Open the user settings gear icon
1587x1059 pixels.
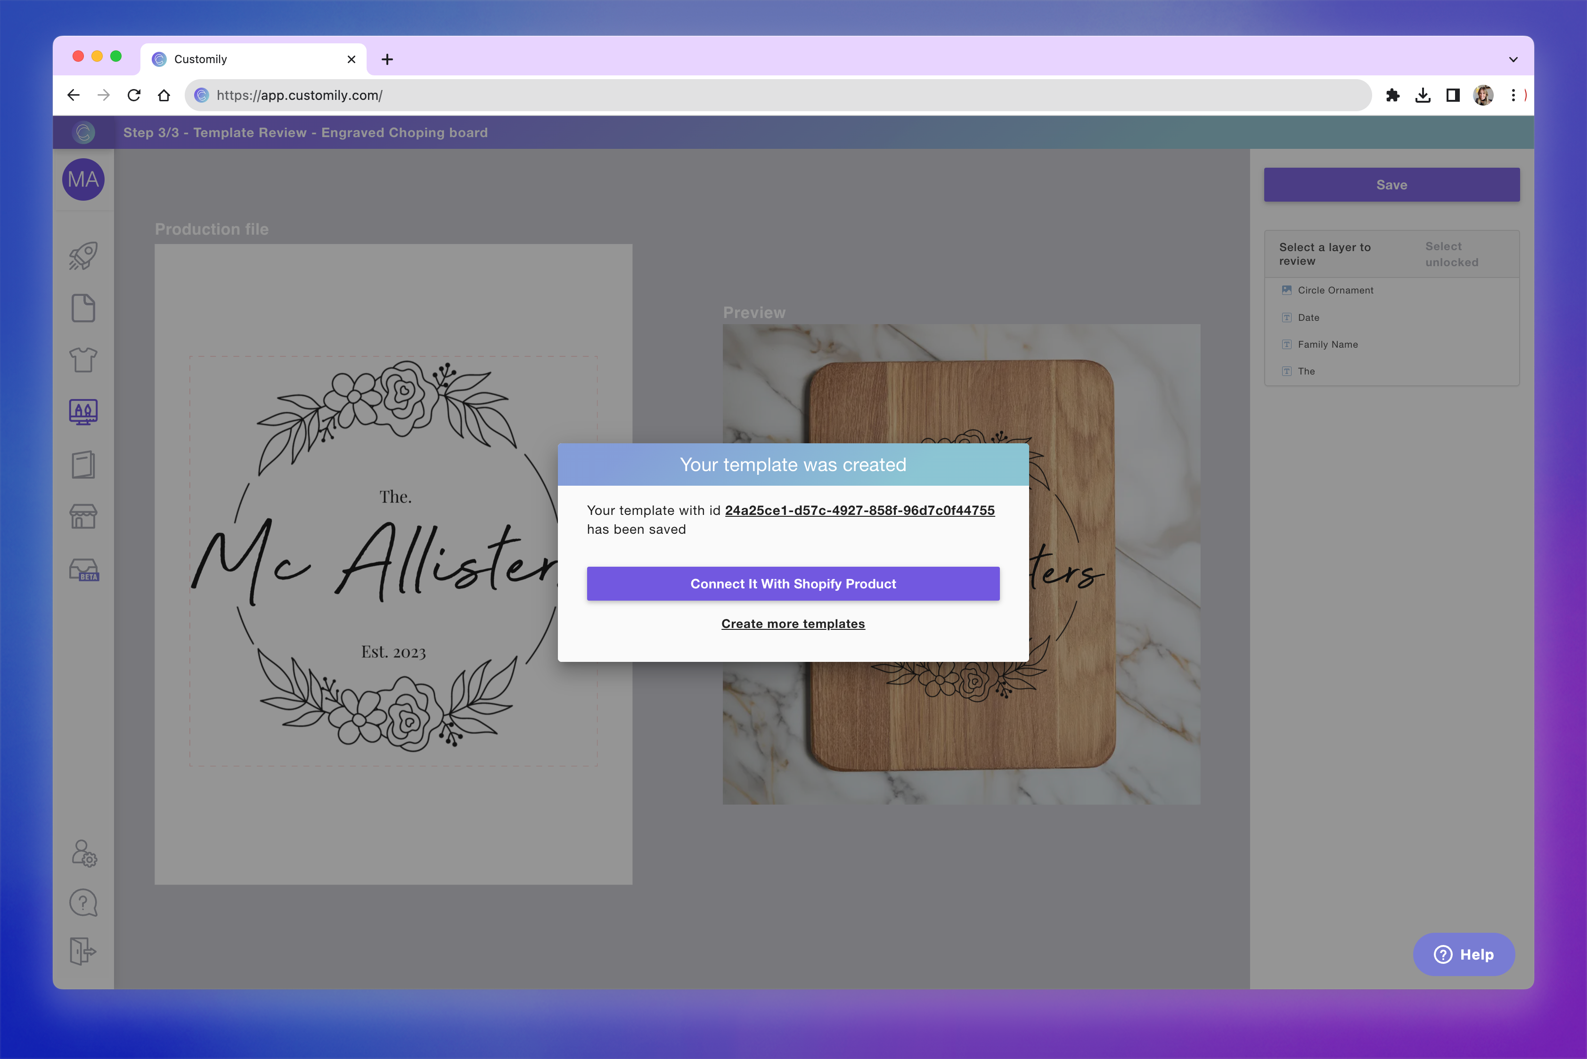coord(84,854)
